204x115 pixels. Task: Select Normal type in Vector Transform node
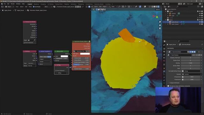[x=49, y=57]
